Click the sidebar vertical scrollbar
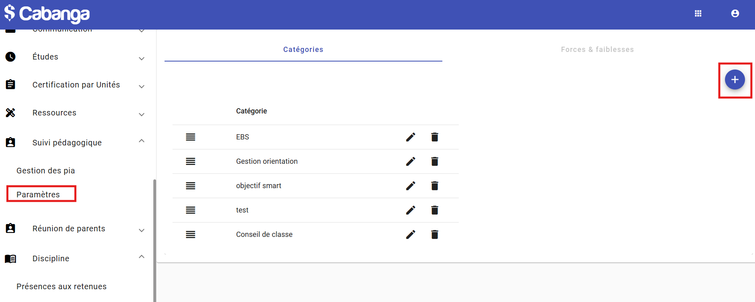 pos(155,240)
